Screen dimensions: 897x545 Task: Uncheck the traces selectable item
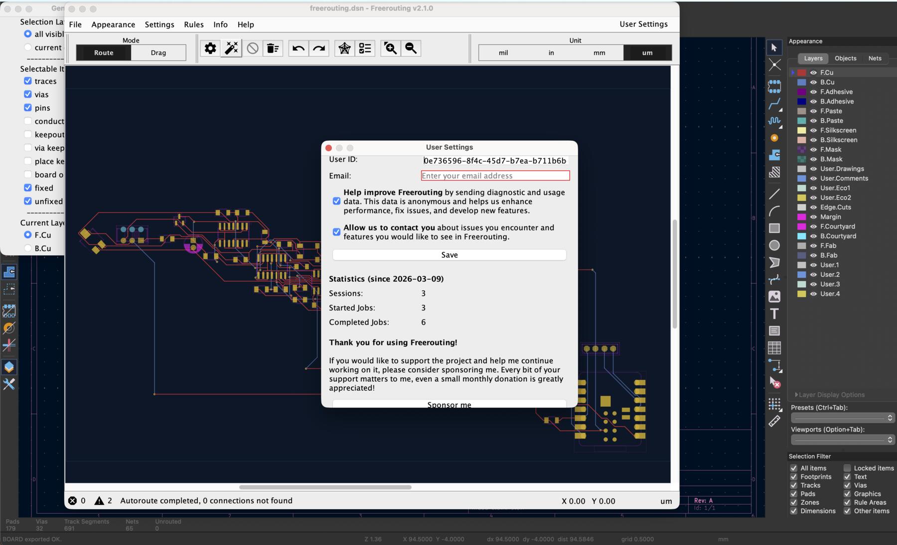(28, 81)
